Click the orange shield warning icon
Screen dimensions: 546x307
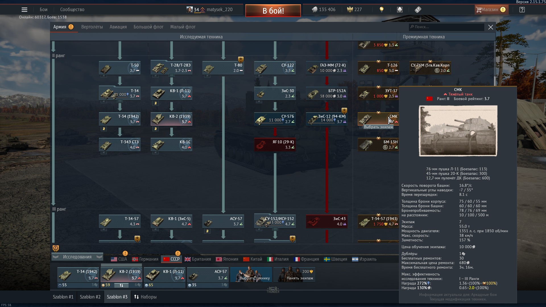[56, 248]
